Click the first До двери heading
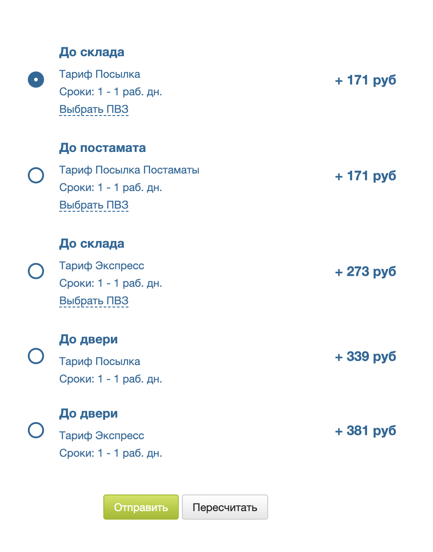 (x=88, y=339)
